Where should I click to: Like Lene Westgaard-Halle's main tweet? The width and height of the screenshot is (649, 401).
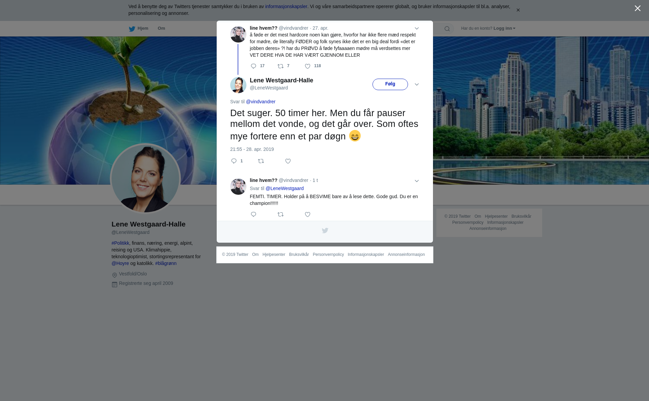point(288,161)
